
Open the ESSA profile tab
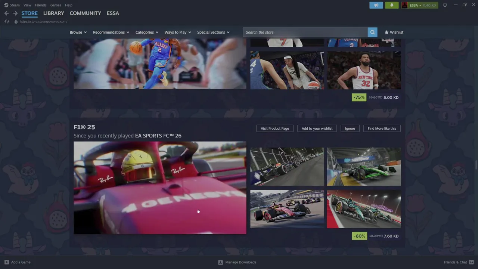tap(113, 13)
